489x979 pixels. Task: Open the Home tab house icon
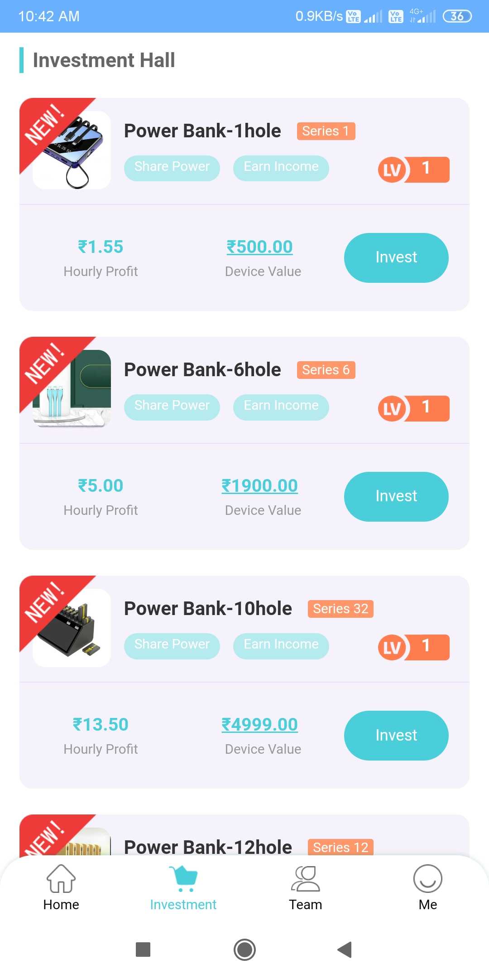click(61, 879)
